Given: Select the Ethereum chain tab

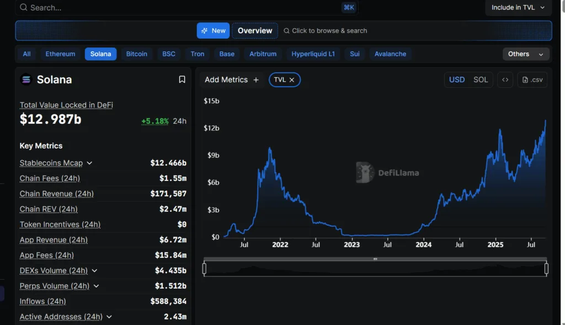Looking at the screenshot, I should 60,54.
